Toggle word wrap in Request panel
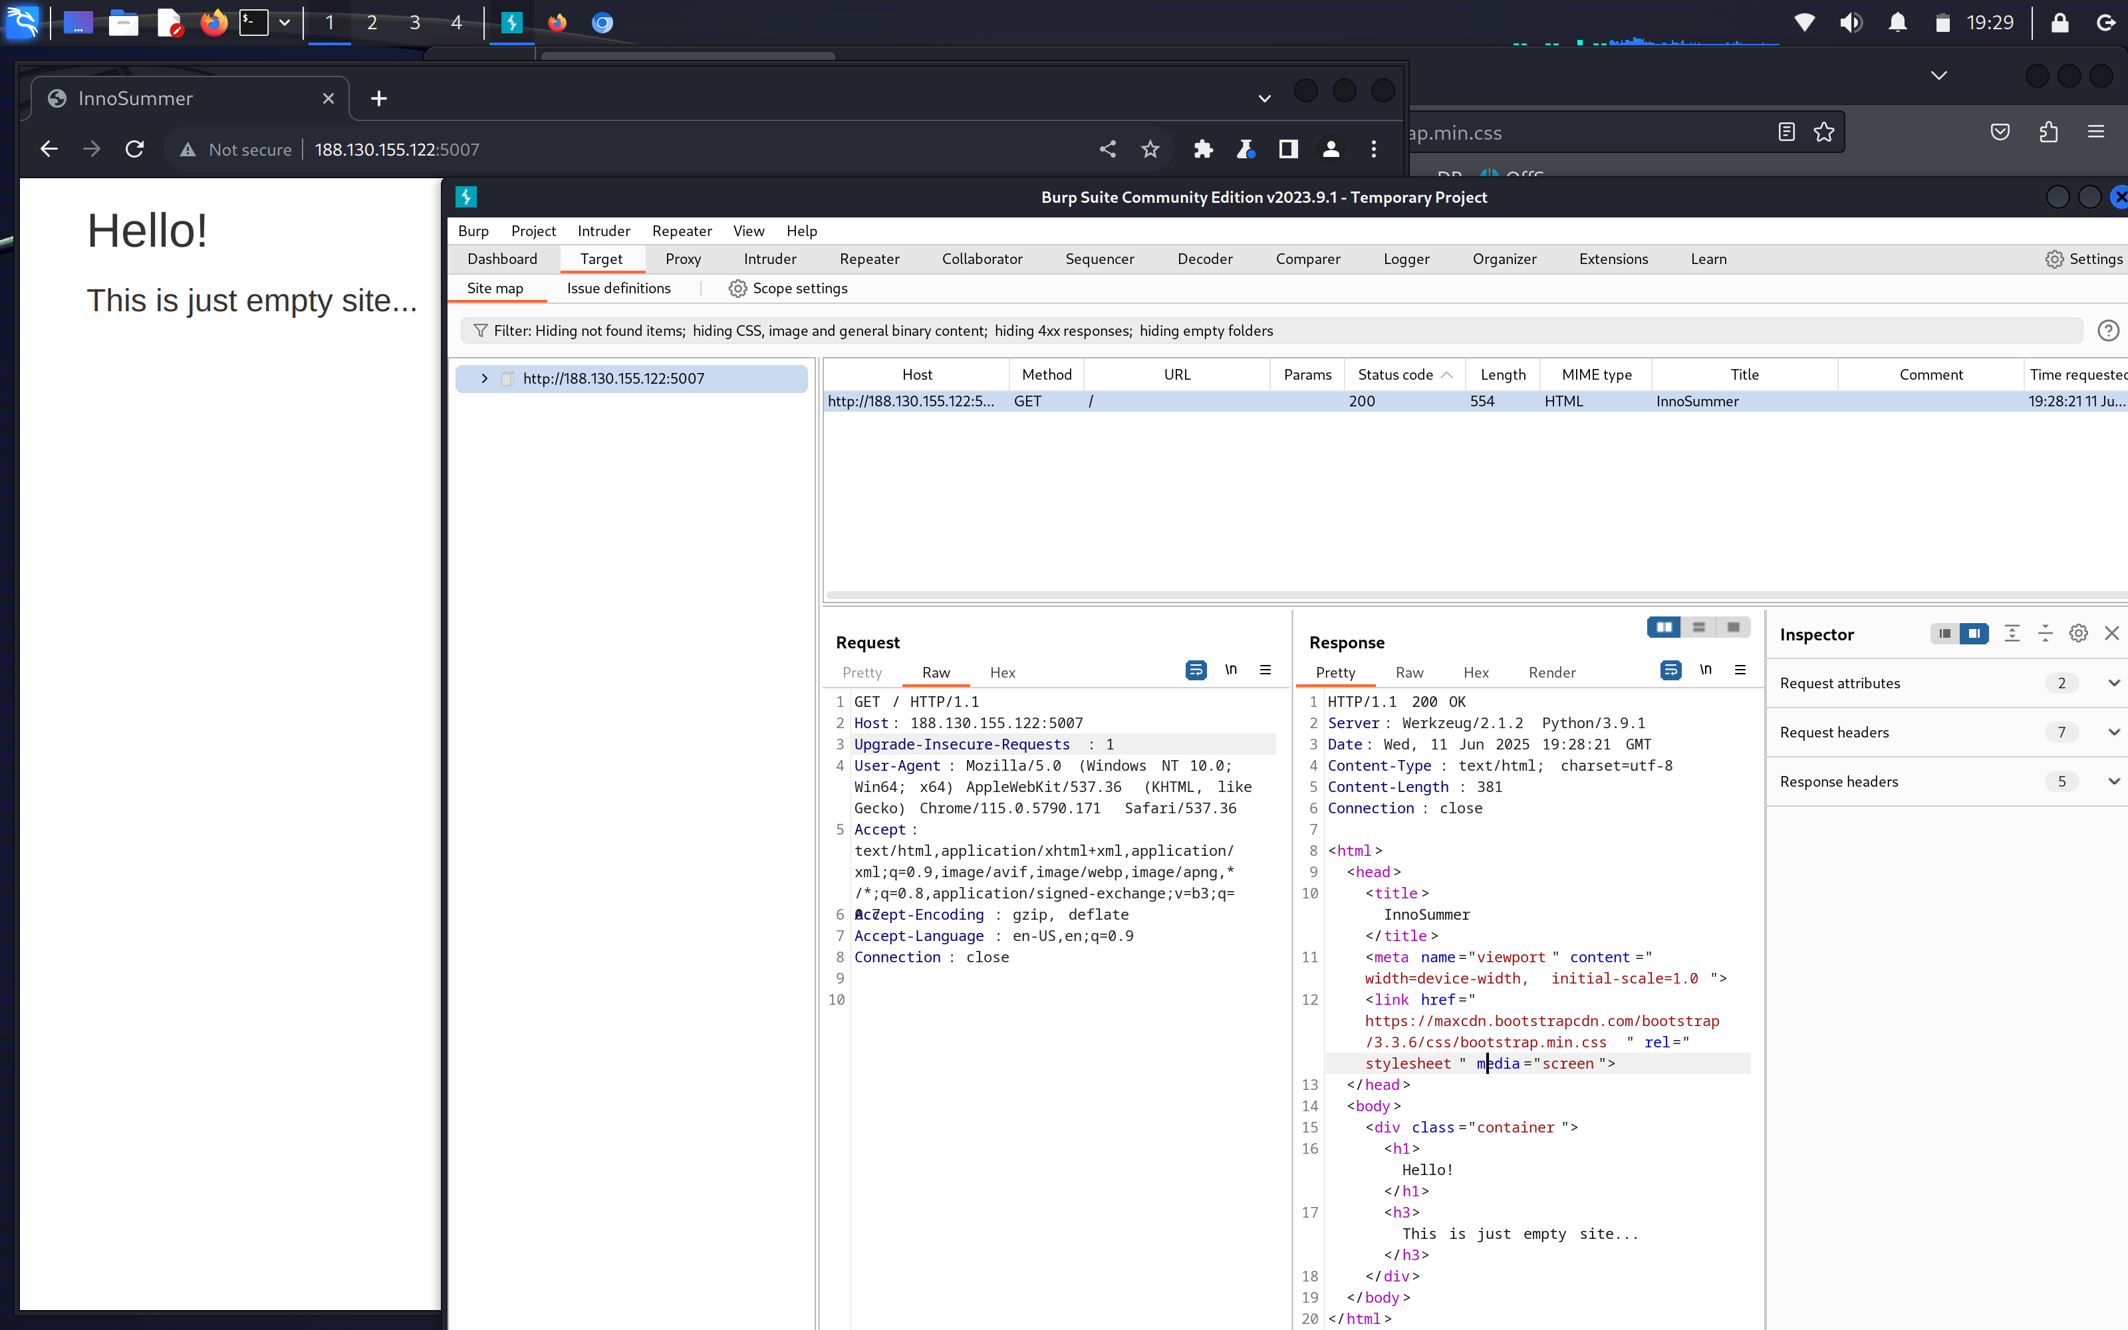This screenshot has width=2128, height=1330. pyautogui.click(x=1196, y=670)
